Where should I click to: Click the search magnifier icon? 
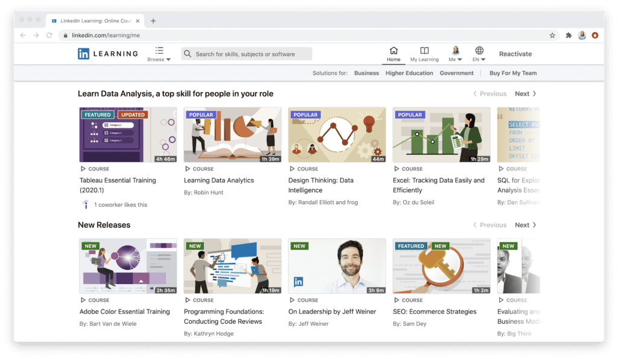coord(187,54)
